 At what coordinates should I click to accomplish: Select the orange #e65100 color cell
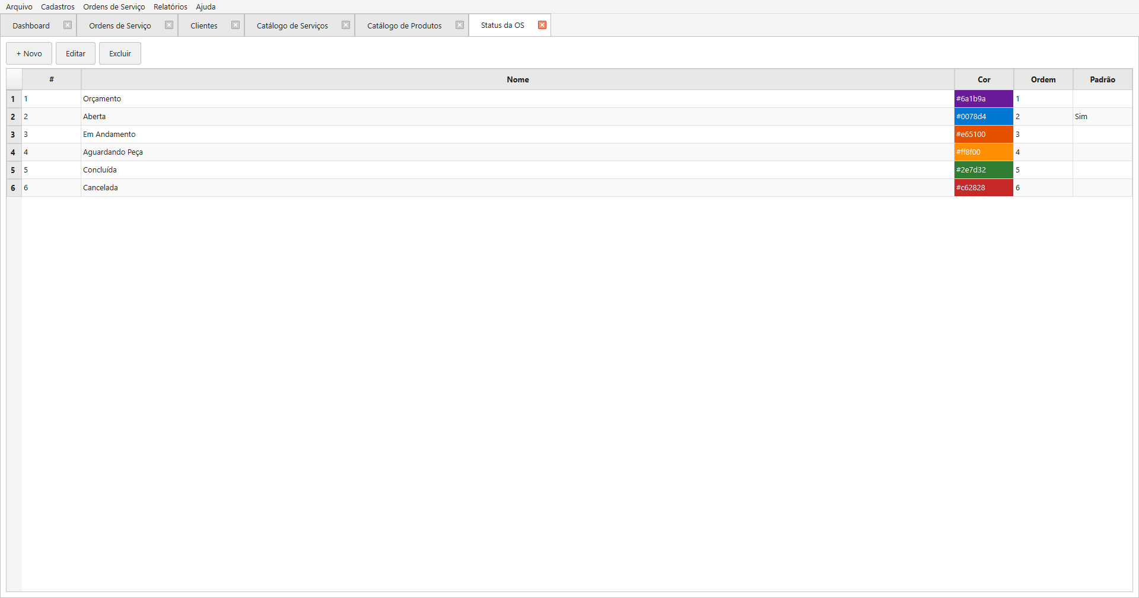[x=984, y=135]
